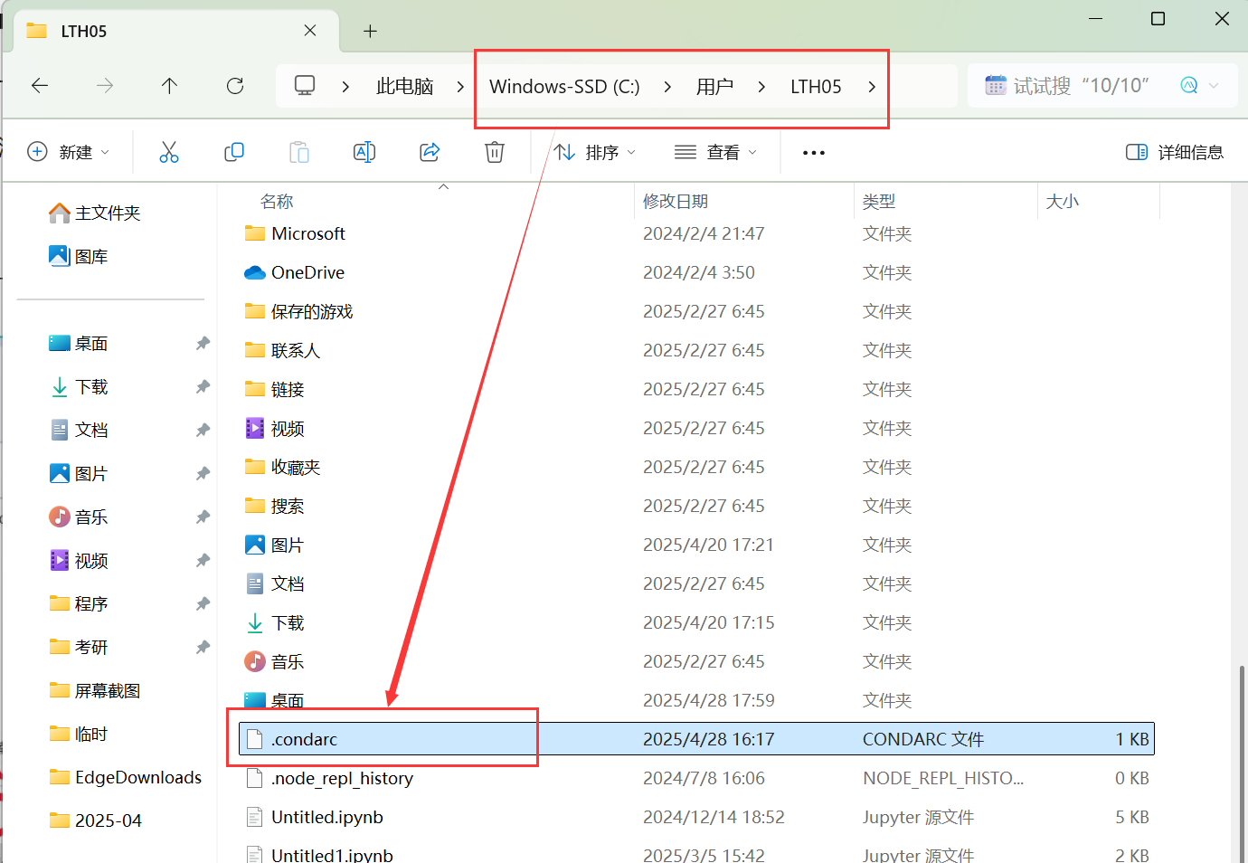Click the Cut scissors icon

tap(169, 151)
